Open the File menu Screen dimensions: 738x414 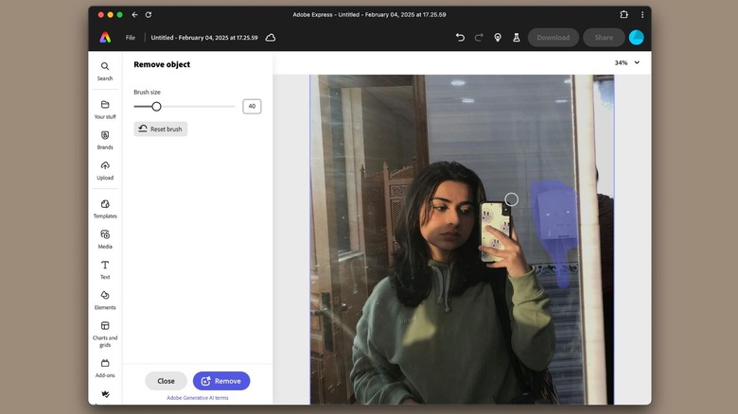coord(131,38)
